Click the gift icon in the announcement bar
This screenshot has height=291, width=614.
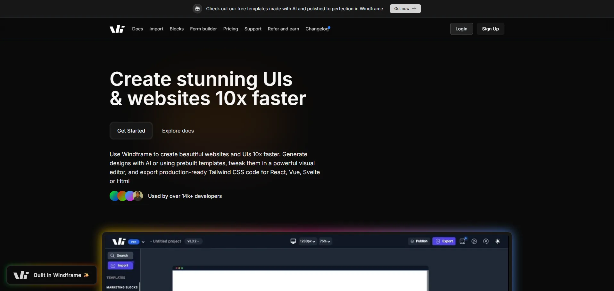pyautogui.click(x=197, y=9)
